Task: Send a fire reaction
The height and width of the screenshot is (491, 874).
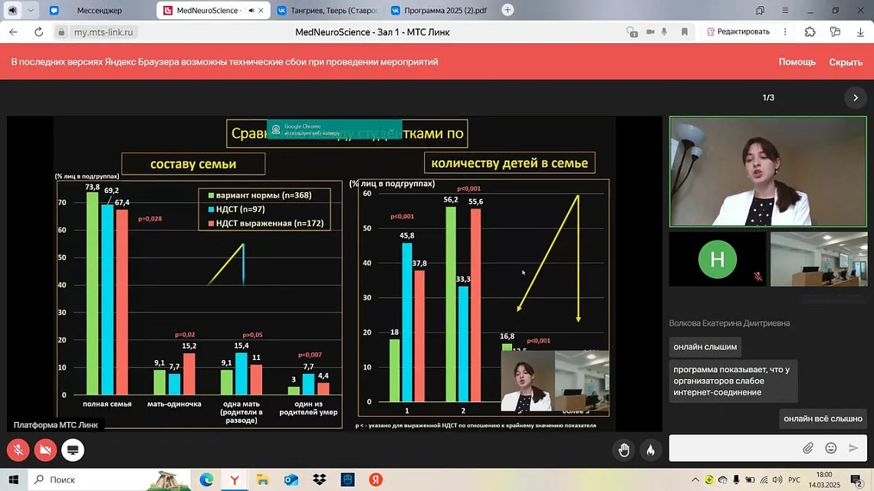Action: pos(650,450)
